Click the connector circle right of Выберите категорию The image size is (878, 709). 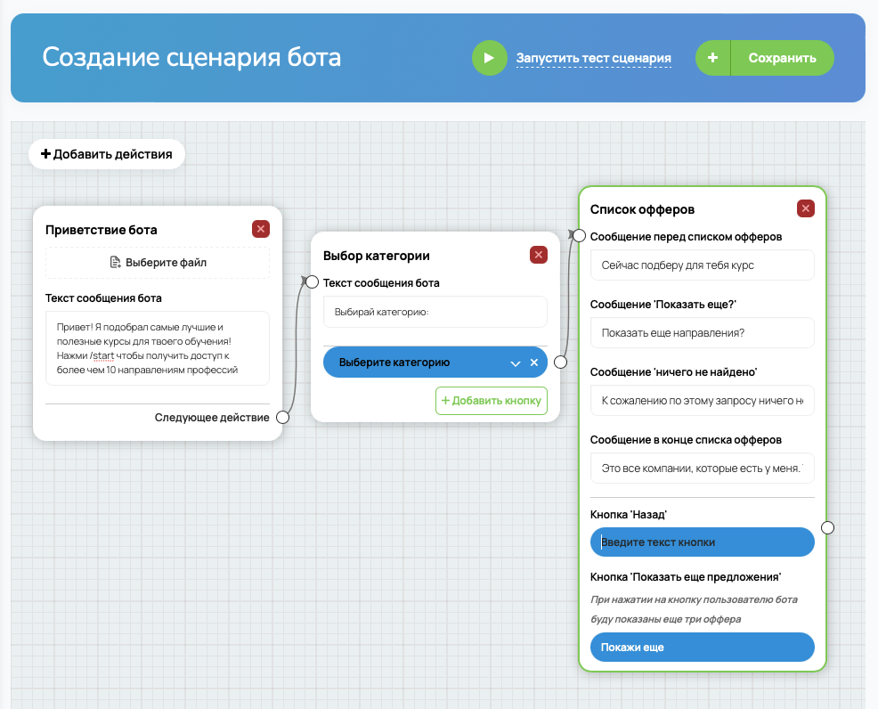(x=560, y=363)
